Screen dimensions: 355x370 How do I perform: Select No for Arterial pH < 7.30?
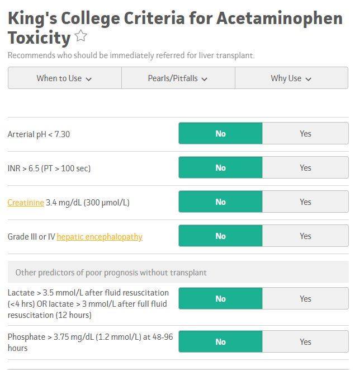pyautogui.click(x=220, y=133)
